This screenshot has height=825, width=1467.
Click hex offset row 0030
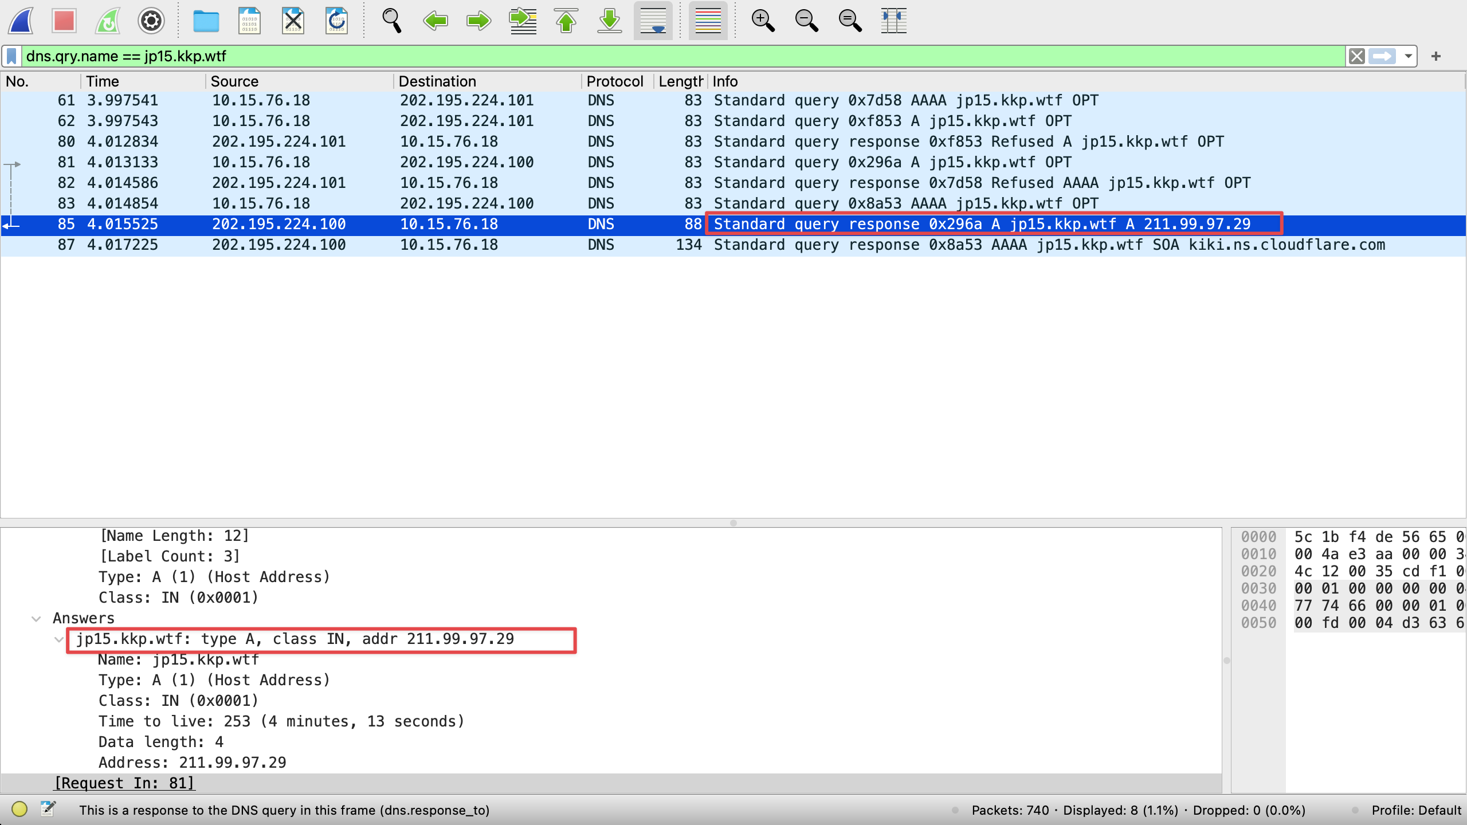(1258, 588)
